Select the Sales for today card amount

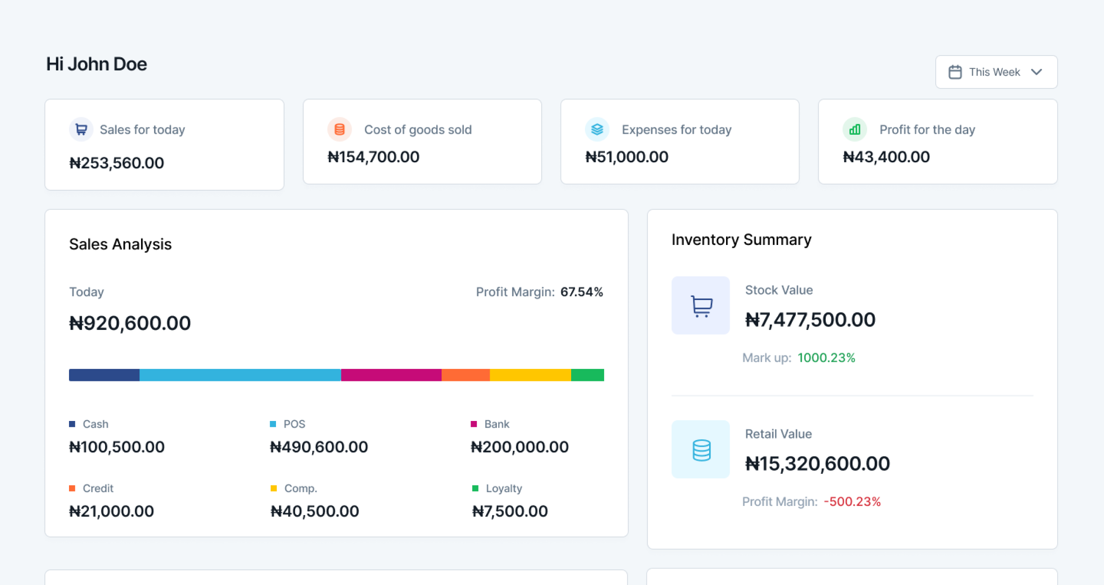(117, 163)
